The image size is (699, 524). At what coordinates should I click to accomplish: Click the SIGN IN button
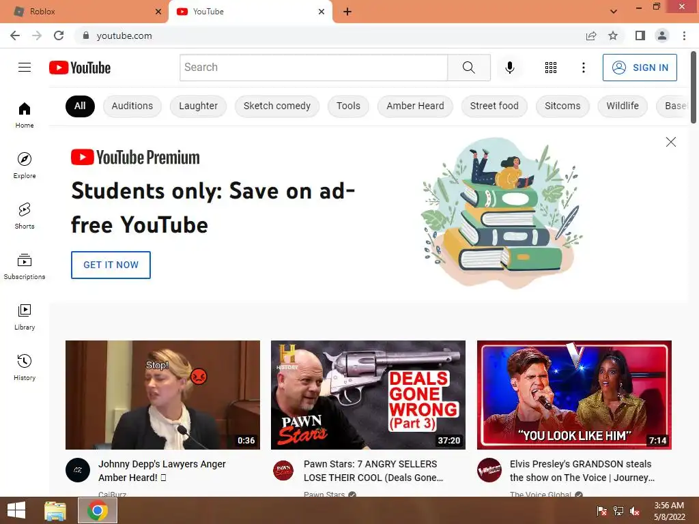(640, 68)
